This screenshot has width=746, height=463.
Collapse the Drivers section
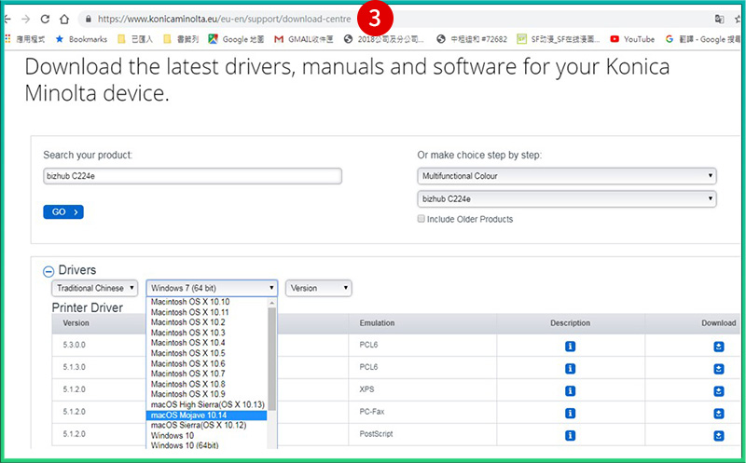[x=48, y=271]
